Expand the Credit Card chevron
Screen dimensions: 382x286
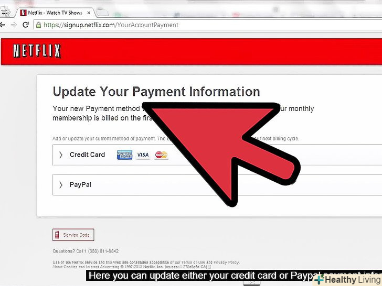tap(61, 155)
